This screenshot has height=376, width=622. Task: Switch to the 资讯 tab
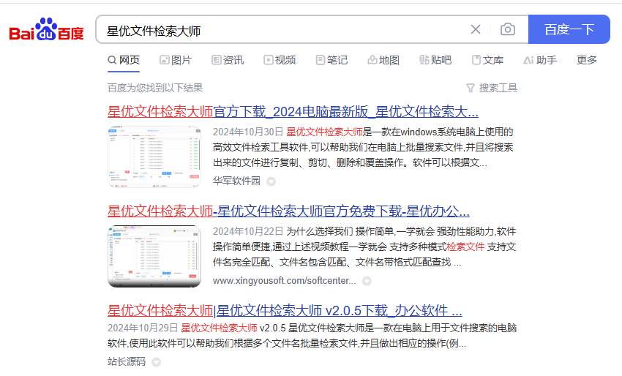228,60
